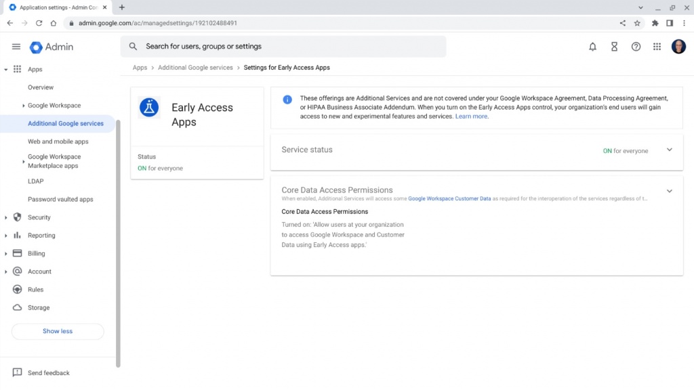Open the help question mark icon
Viewport: 694px width, 390px height.
tap(636, 47)
